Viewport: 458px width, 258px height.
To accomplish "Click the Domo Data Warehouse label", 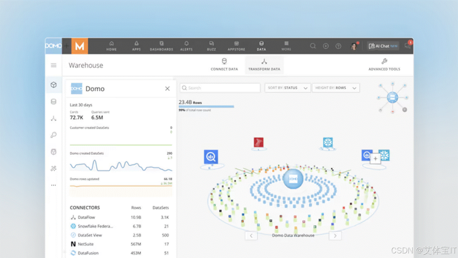I will (293, 235).
